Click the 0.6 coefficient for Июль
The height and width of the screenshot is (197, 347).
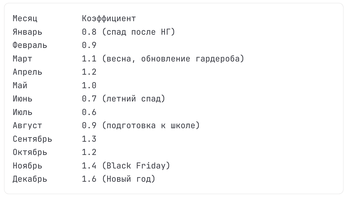(x=89, y=112)
